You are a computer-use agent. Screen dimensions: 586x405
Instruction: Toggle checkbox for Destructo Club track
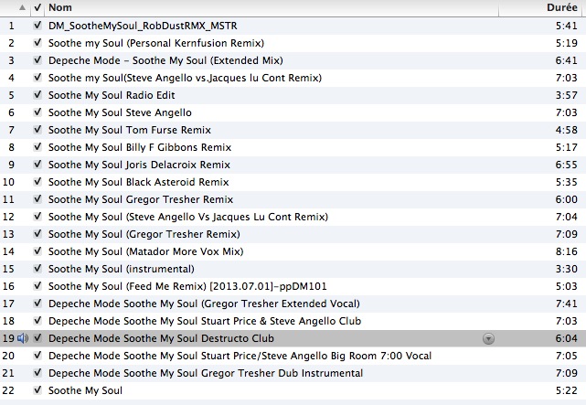pyautogui.click(x=37, y=338)
